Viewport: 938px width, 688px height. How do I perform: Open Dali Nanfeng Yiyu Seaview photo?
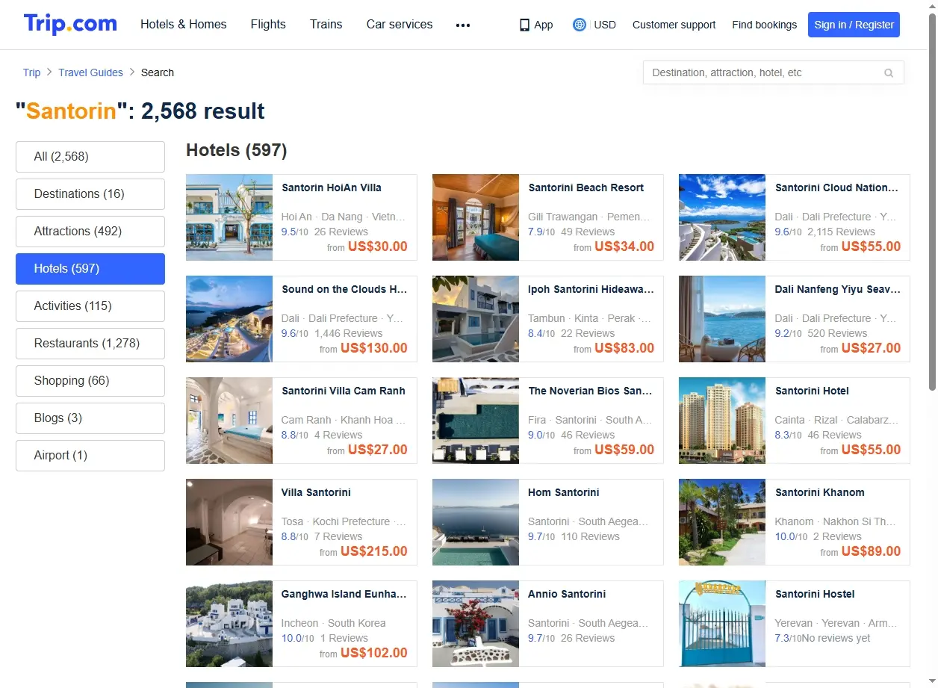(x=722, y=319)
